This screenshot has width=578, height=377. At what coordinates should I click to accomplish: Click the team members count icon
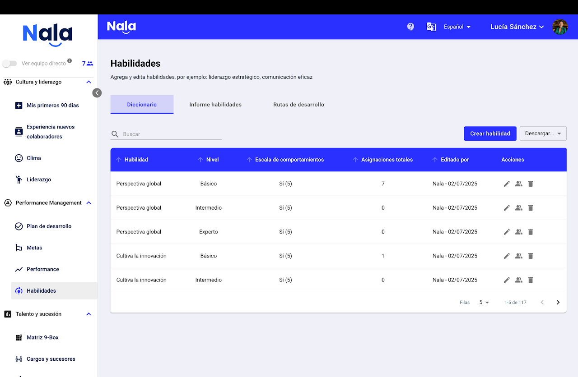(88, 64)
